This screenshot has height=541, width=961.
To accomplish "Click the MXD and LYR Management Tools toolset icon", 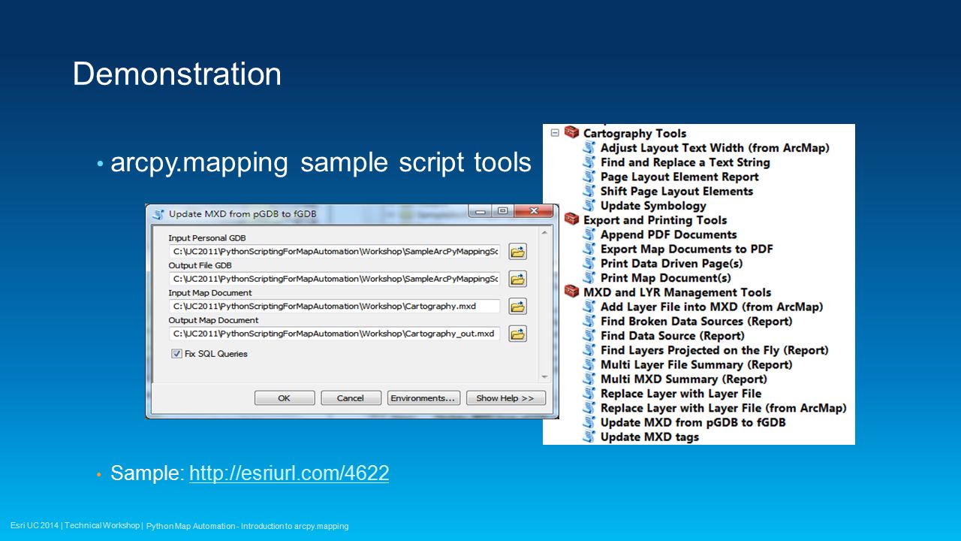I will click(572, 292).
